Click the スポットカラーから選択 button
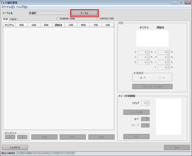This screenshot has width=192, height=156. click(152, 86)
